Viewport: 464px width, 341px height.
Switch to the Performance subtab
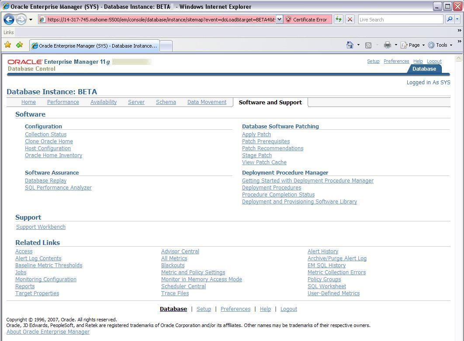pos(63,102)
